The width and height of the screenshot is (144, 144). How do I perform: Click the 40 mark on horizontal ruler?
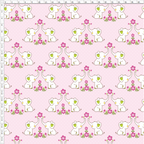pyautogui.click(x=139, y=2)
